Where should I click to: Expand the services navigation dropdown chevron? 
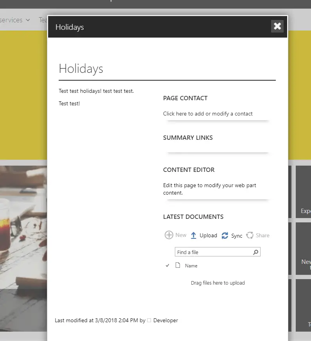pos(28,20)
